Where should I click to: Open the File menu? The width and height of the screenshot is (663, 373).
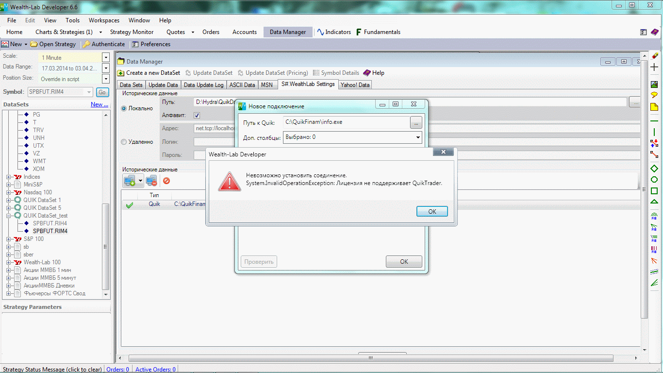12,20
